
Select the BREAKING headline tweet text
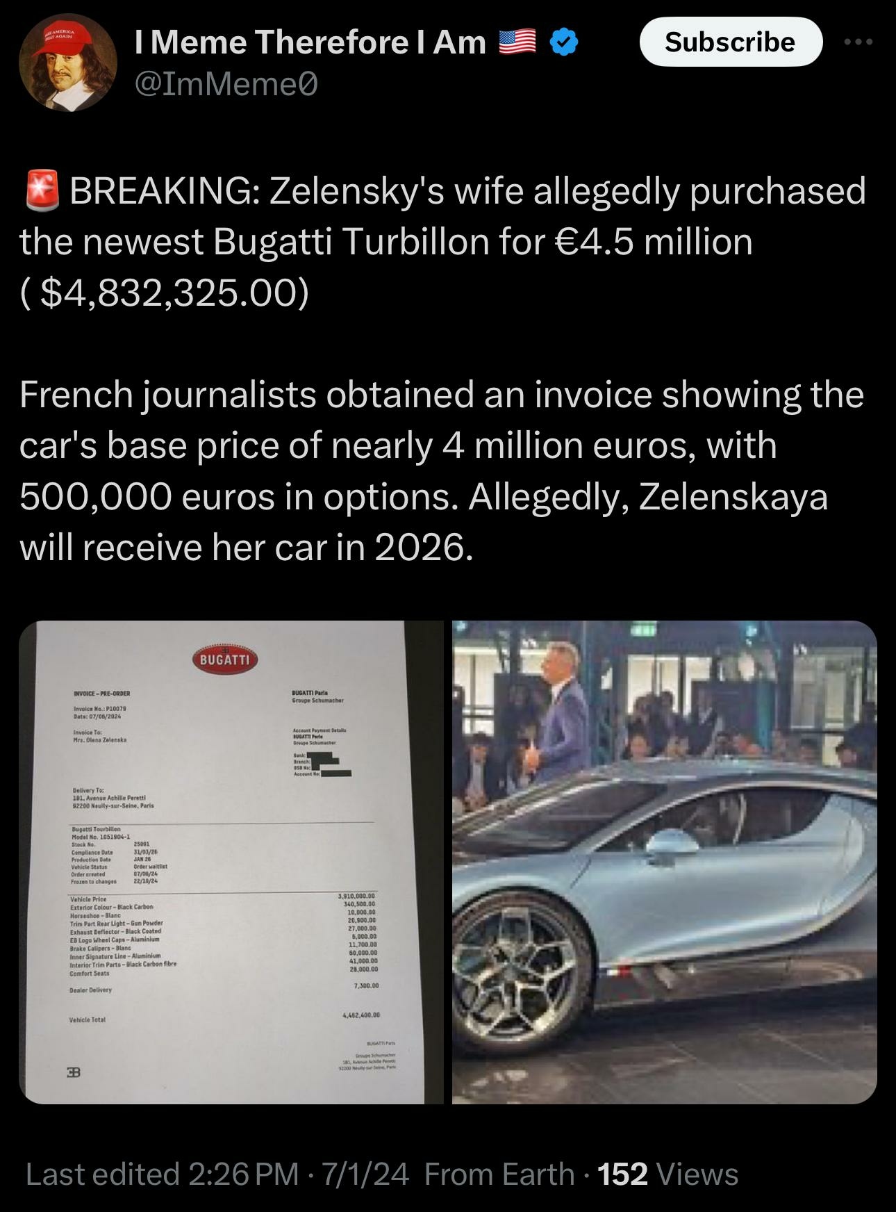click(x=443, y=241)
